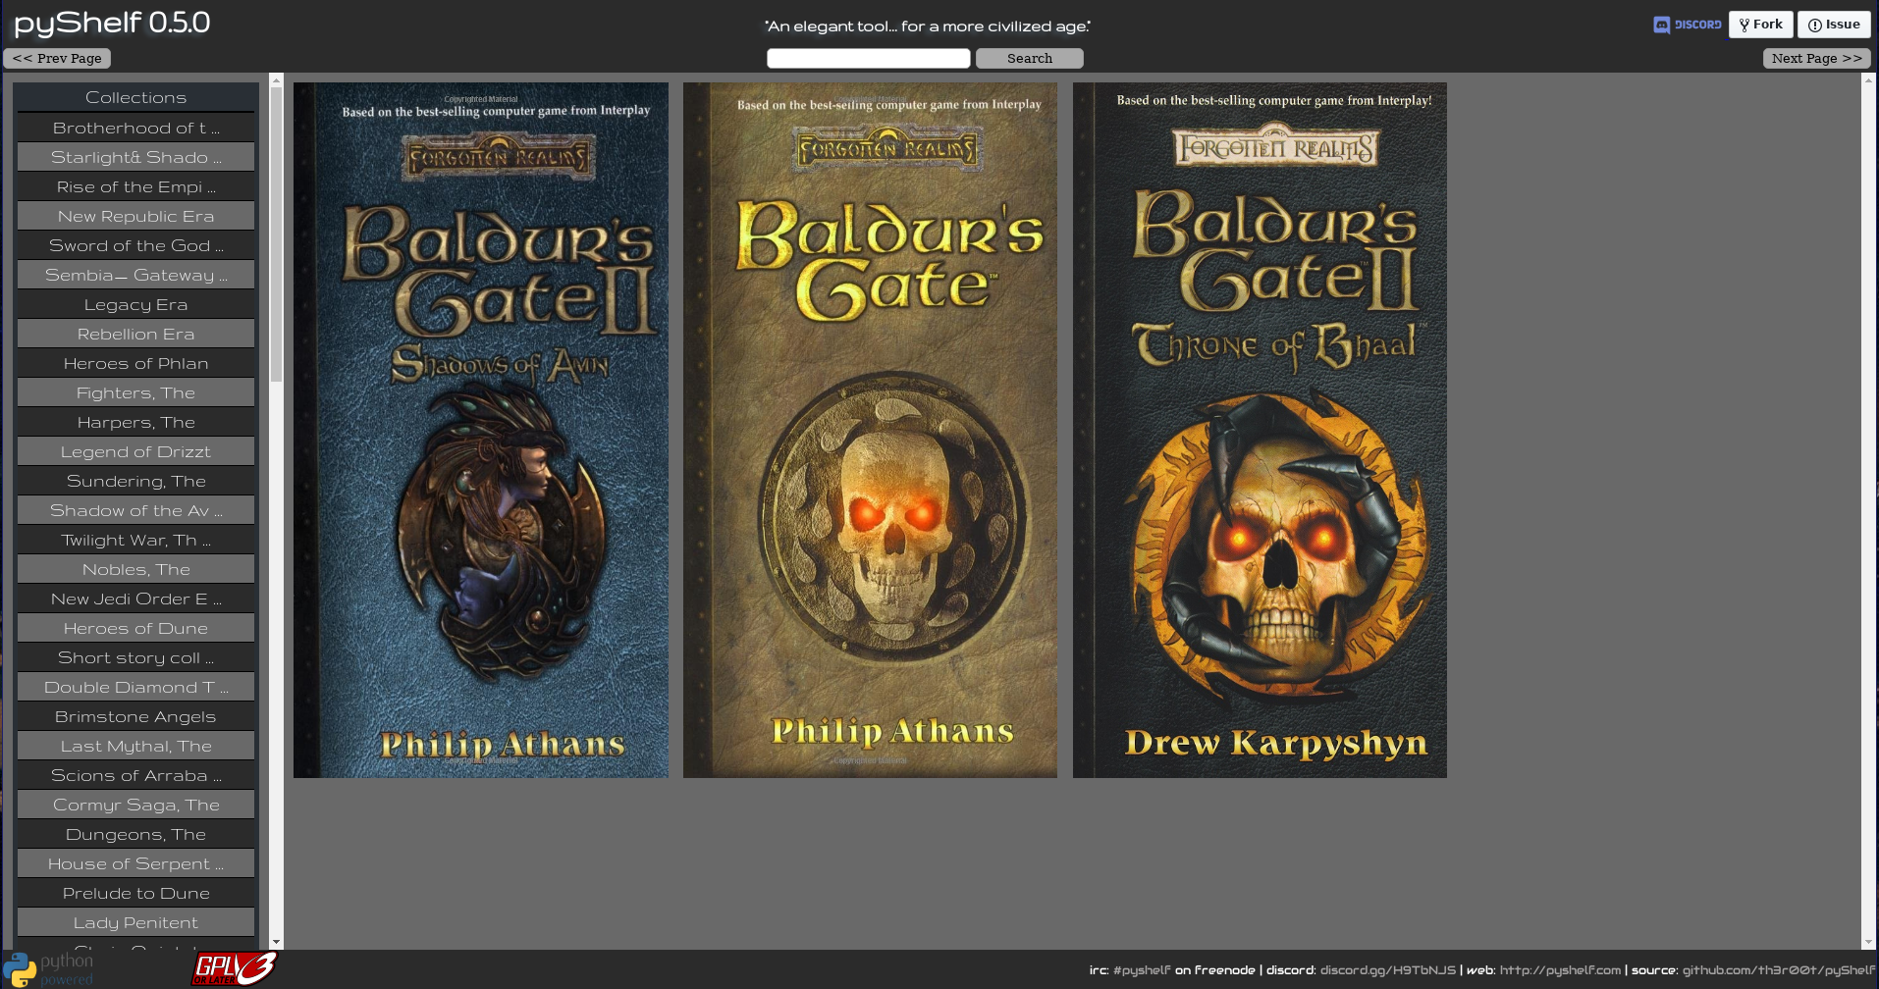1879x989 pixels.
Task: Select the Legend of Drizzt collection
Action: pos(135,451)
